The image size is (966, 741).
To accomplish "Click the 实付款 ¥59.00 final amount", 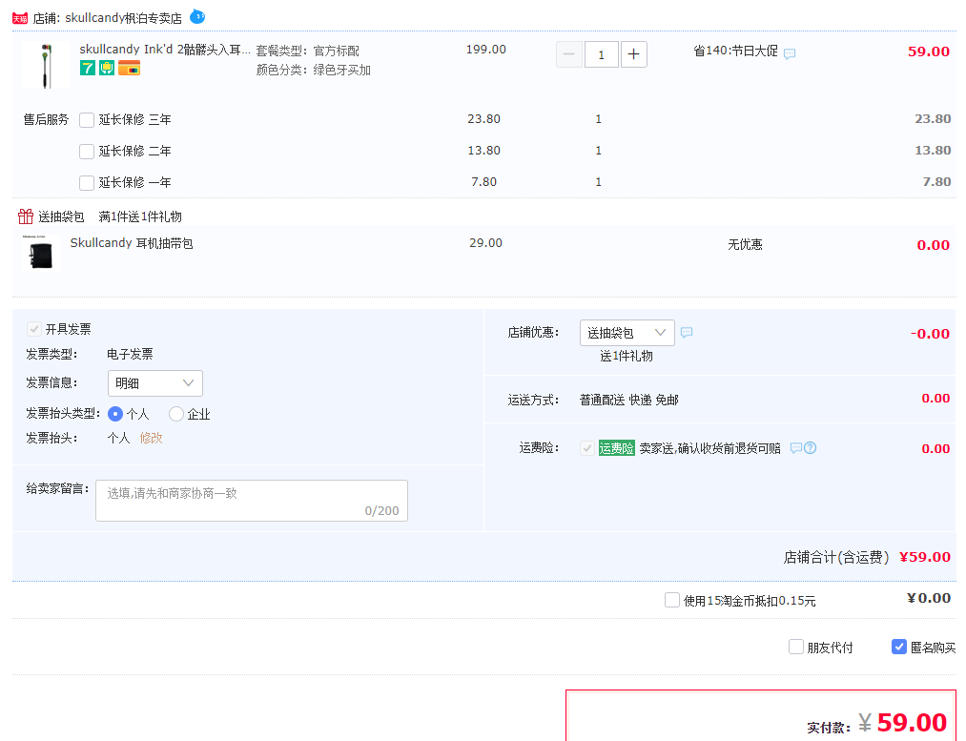I will (876, 723).
